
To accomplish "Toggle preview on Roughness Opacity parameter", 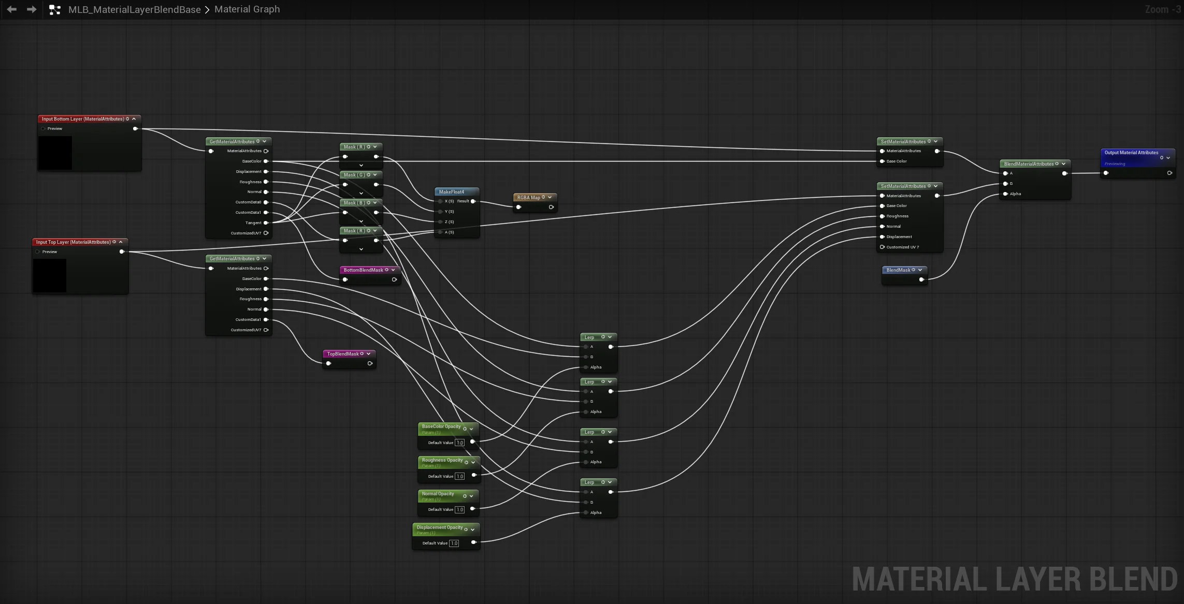I will (x=466, y=463).
